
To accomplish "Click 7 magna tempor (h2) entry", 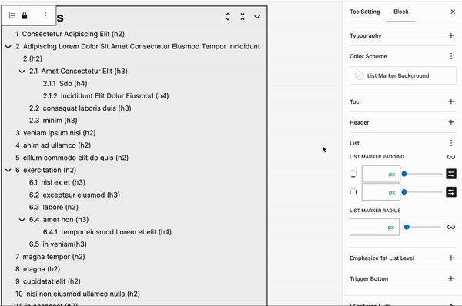I will (x=50, y=257).
